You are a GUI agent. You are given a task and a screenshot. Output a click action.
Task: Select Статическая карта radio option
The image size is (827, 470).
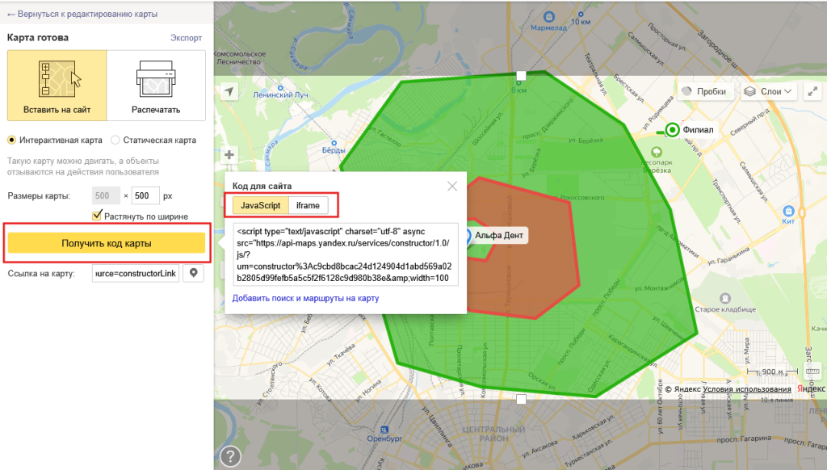coord(115,140)
